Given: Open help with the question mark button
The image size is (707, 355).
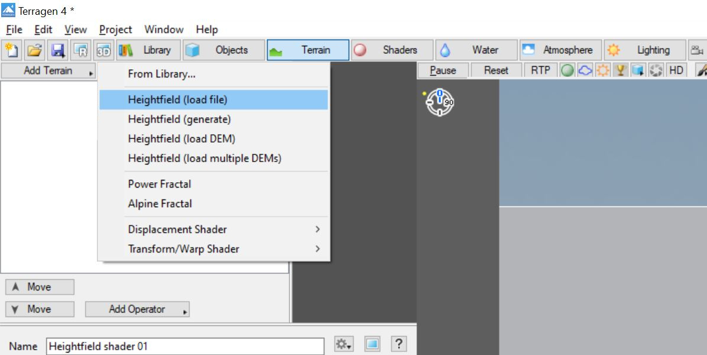Looking at the screenshot, I should (x=398, y=344).
